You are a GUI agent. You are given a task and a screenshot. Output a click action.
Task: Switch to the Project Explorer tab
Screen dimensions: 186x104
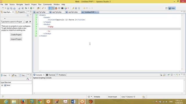coord(21,12)
